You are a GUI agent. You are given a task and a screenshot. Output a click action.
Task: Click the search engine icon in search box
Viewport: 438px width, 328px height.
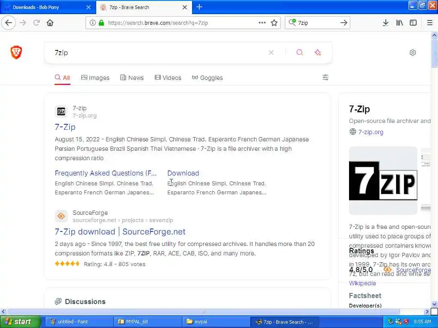pos(292,22)
